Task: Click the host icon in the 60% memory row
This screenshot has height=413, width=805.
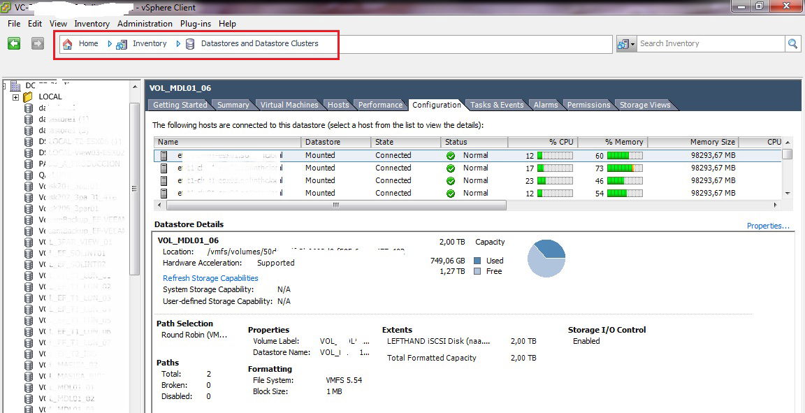Action: pyautogui.click(x=164, y=155)
